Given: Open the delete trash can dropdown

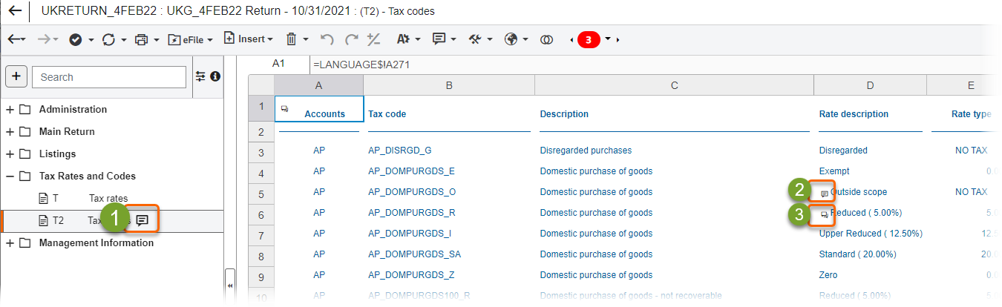Looking at the screenshot, I should pyautogui.click(x=297, y=39).
